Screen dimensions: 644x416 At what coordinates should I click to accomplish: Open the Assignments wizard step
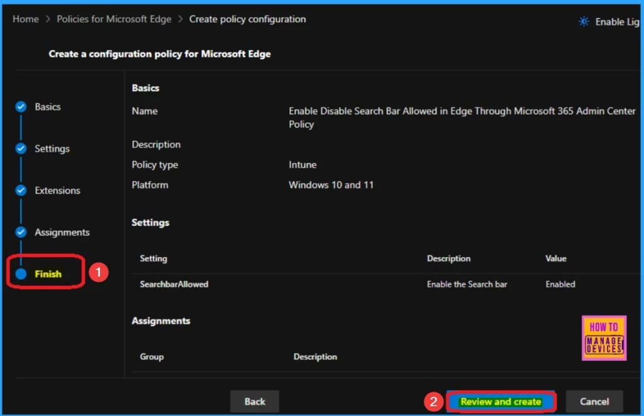(62, 233)
